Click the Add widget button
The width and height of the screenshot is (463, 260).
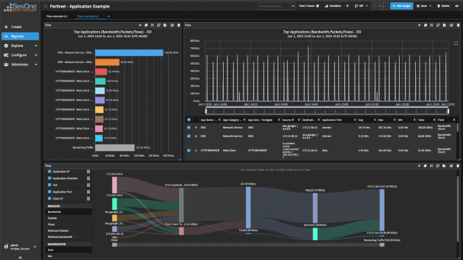[401, 6]
